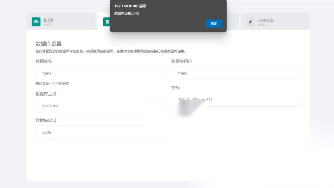This screenshot has width=334, height=188.
Task: Click the handshake welcome icon
Action: (x=36, y=22)
